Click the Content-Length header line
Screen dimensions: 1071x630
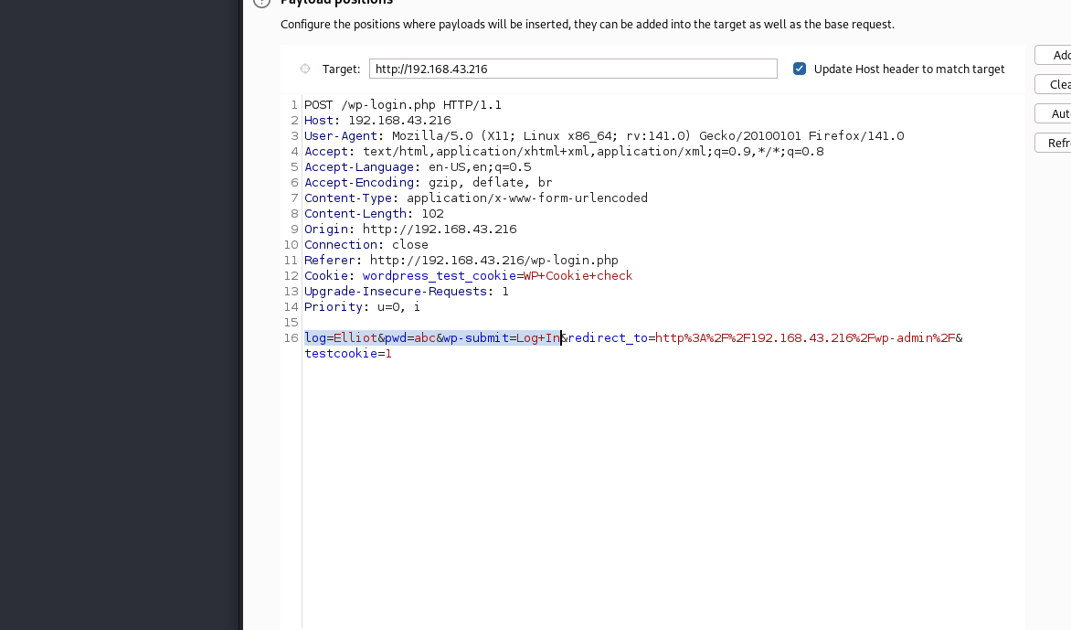tap(375, 213)
